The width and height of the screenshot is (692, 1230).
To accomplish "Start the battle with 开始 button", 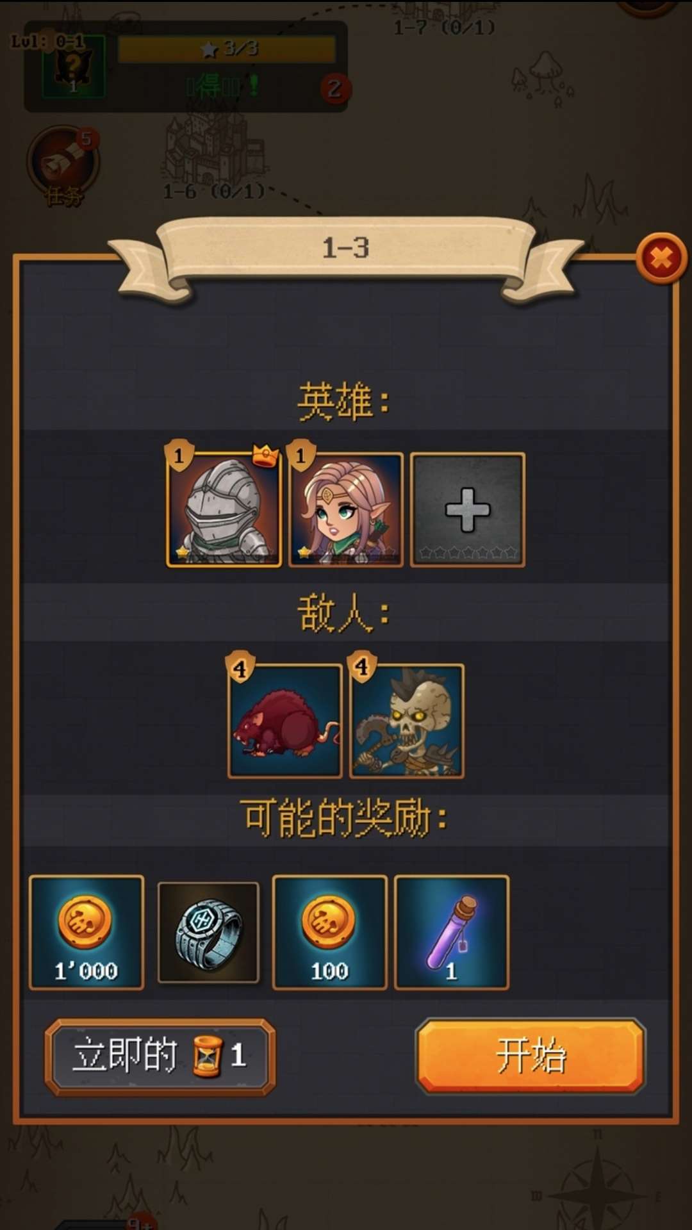I will (x=531, y=1055).
